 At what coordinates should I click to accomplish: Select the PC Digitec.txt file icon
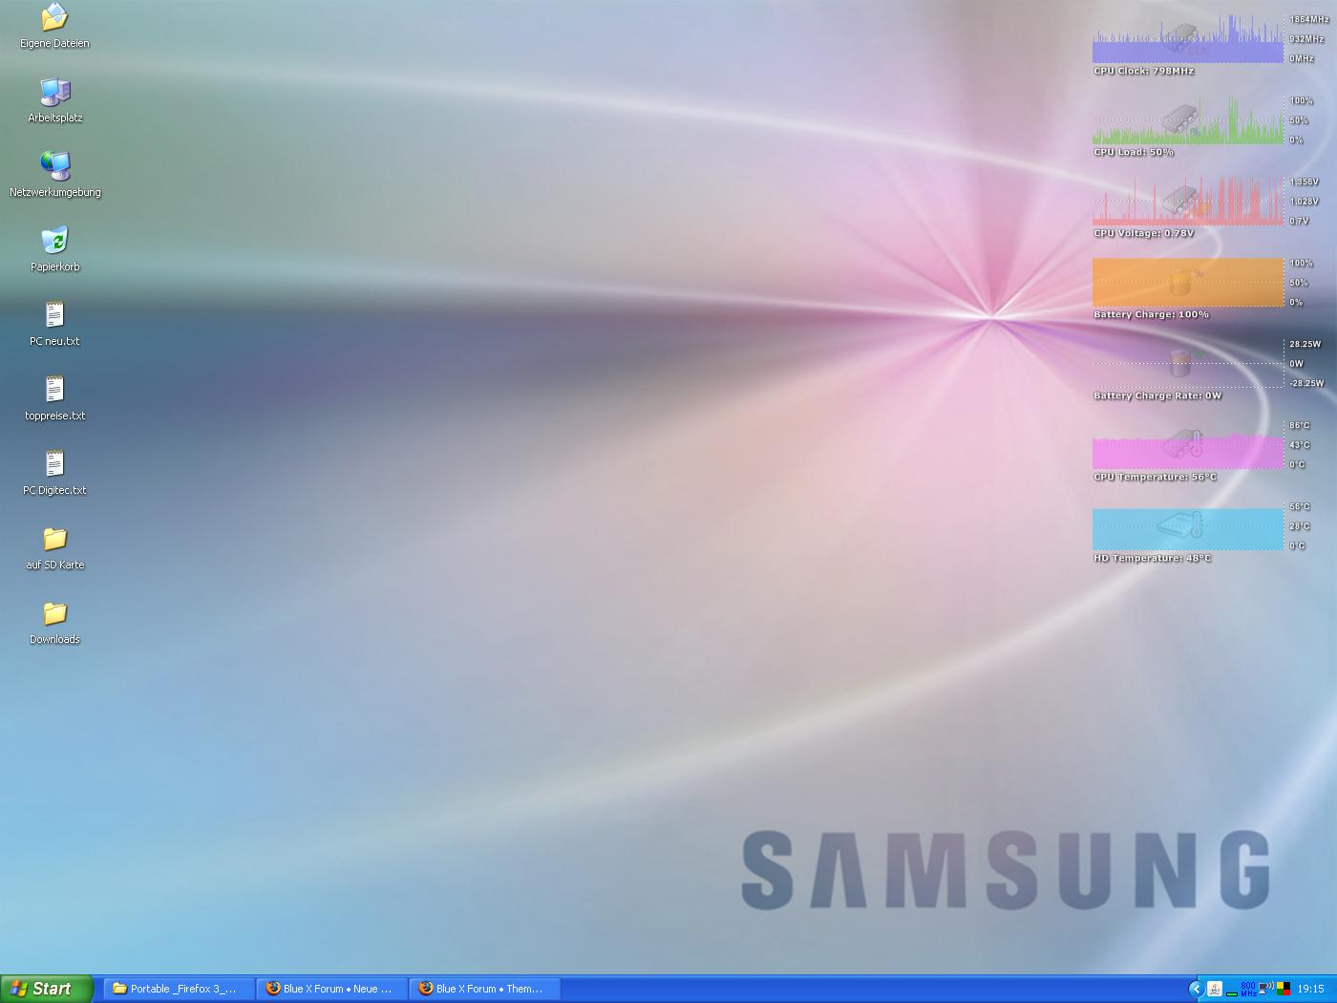coord(54,465)
